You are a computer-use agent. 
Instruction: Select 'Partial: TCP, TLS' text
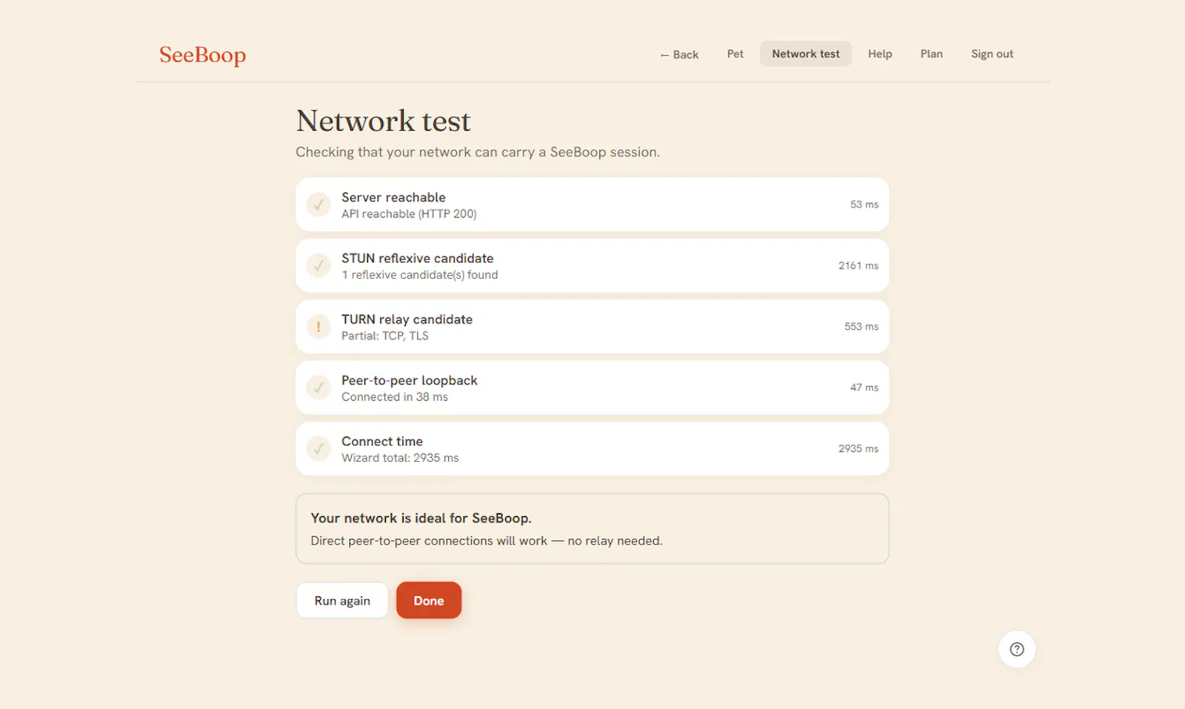coord(384,336)
